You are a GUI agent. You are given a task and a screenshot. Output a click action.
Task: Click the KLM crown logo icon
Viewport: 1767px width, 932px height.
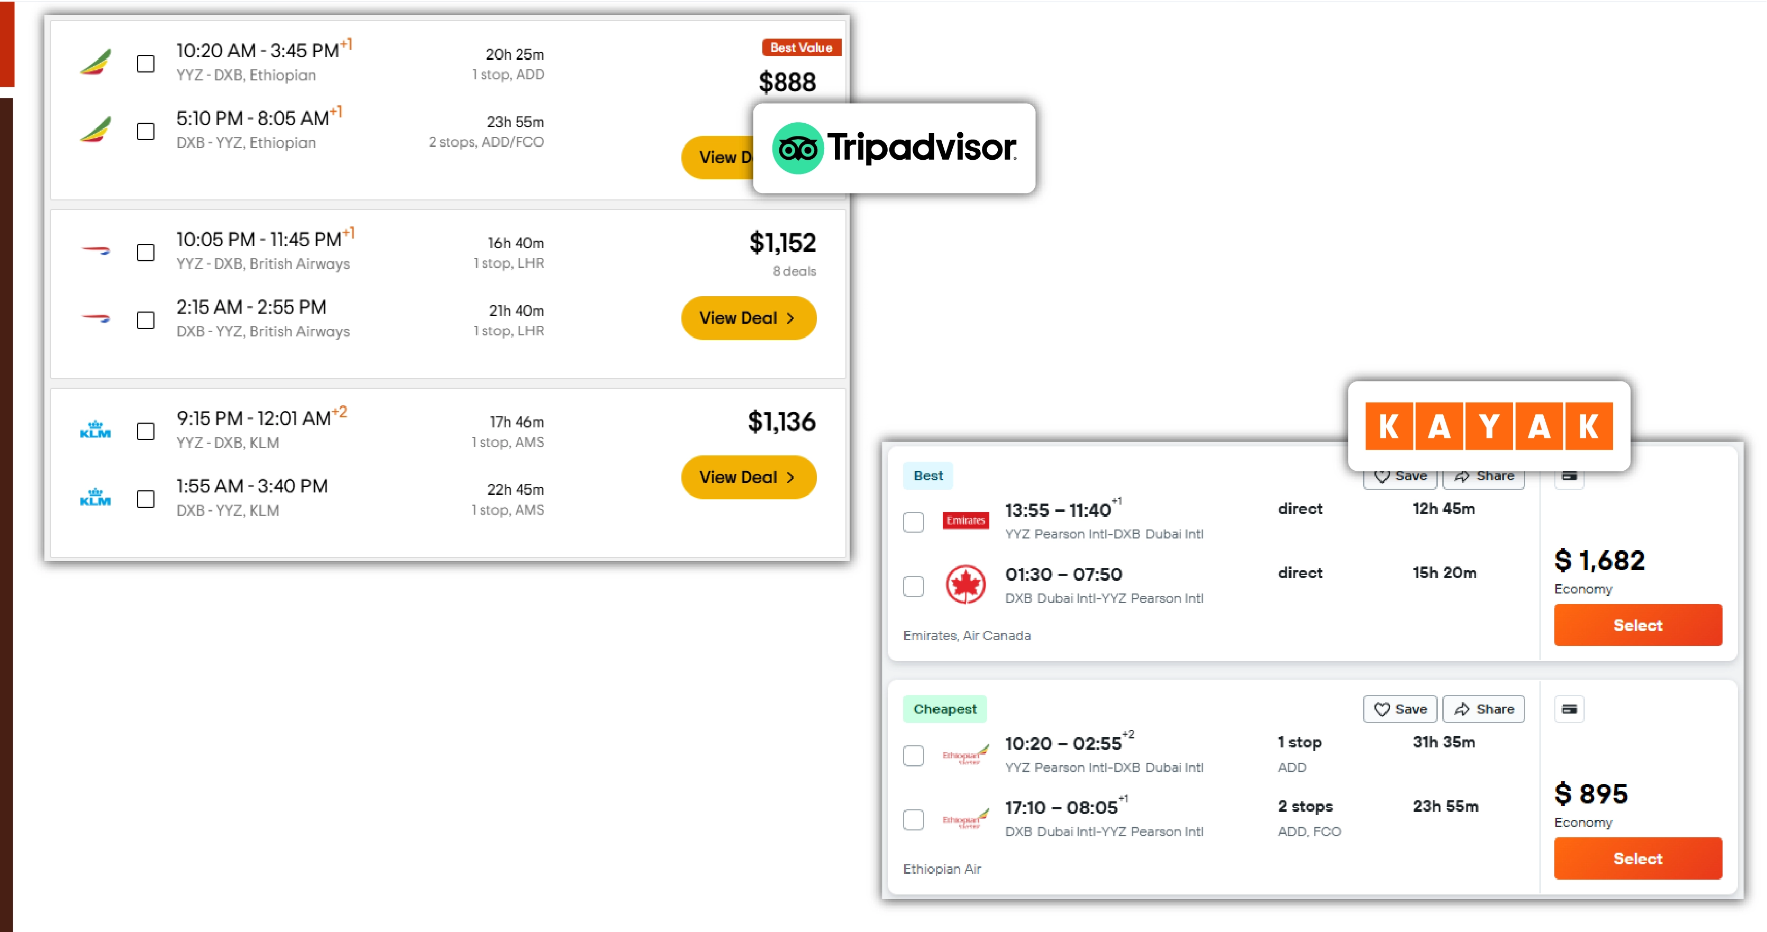[x=96, y=427]
